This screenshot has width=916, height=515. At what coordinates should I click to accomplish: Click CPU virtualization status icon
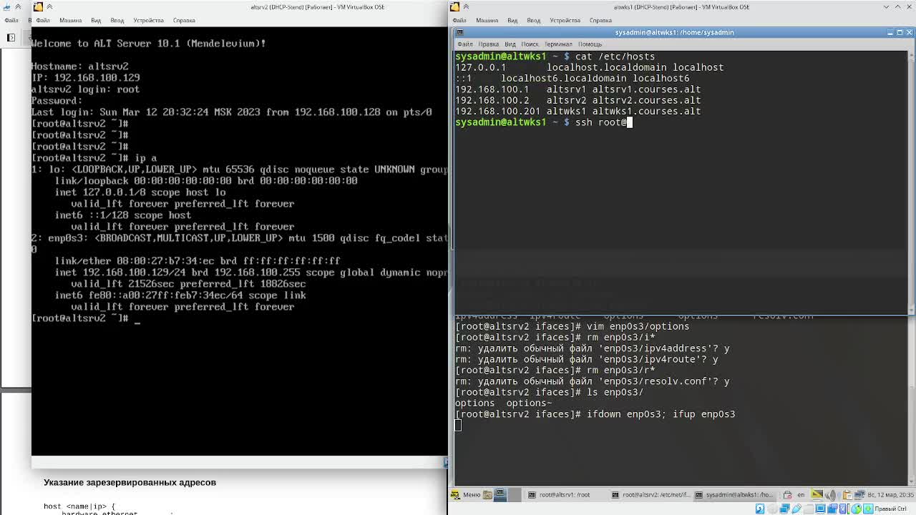point(843,509)
